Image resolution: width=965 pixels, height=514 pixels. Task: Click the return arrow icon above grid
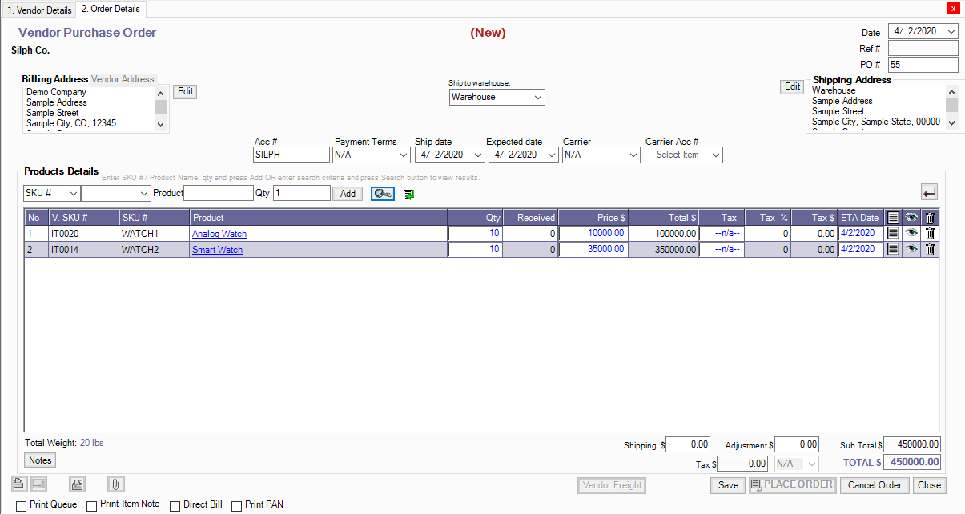pos(929,192)
